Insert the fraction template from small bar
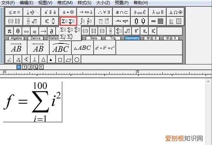The width and height of the screenshot is (212, 145). point(111,31)
